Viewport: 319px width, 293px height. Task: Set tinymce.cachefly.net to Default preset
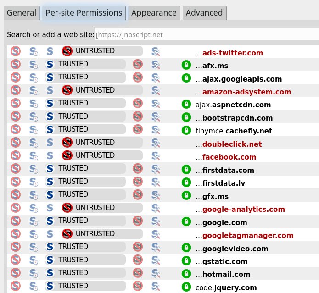pyautogui.click(x=16, y=129)
